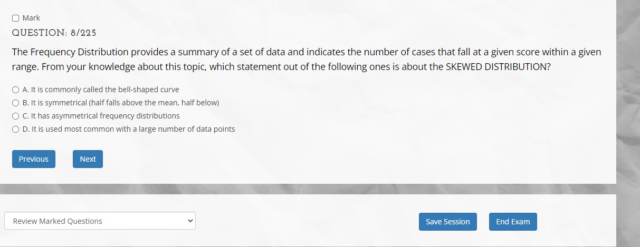Click the 'QUESTION: 8/225' counter text
The width and height of the screenshot is (640, 247).
click(x=54, y=33)
